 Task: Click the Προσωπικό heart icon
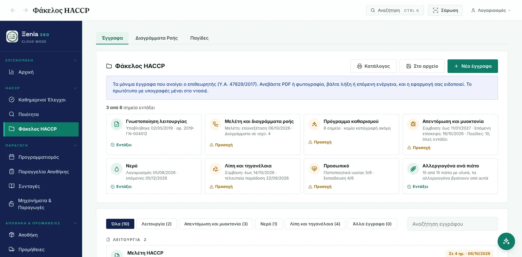(314, 169)
